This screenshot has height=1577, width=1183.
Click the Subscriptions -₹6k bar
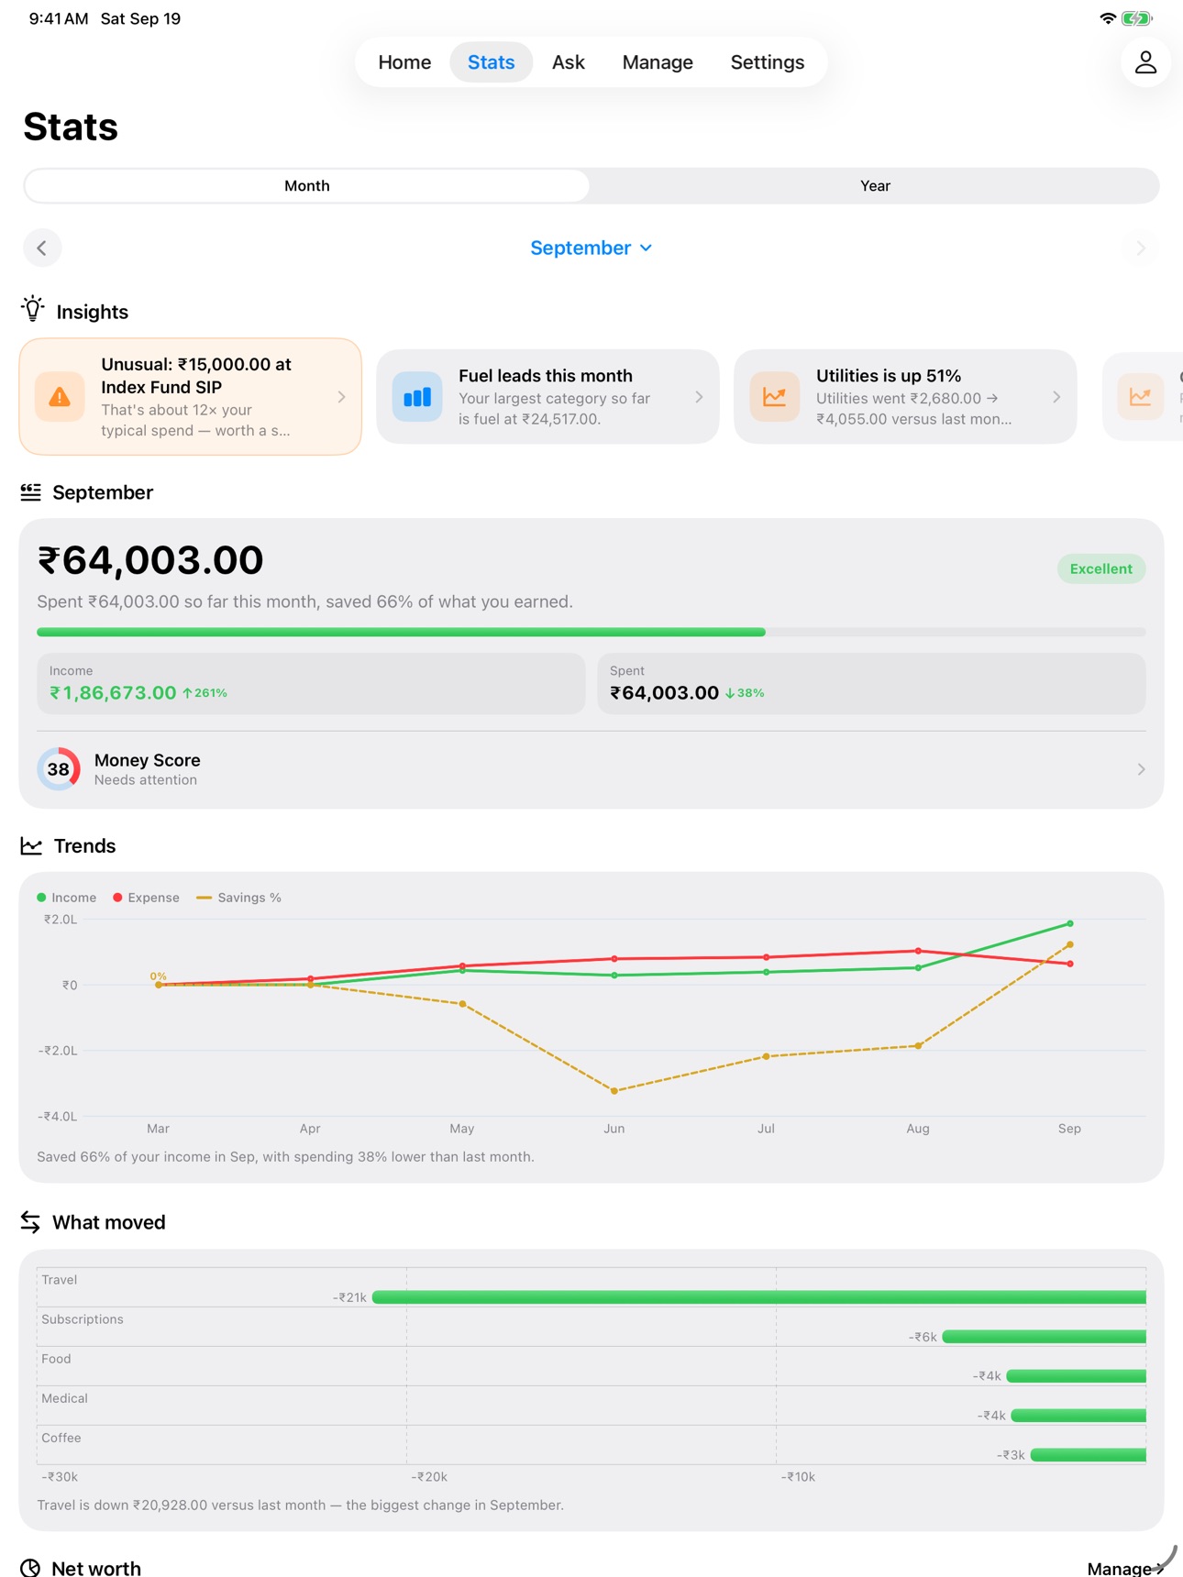point(1045,1337)
